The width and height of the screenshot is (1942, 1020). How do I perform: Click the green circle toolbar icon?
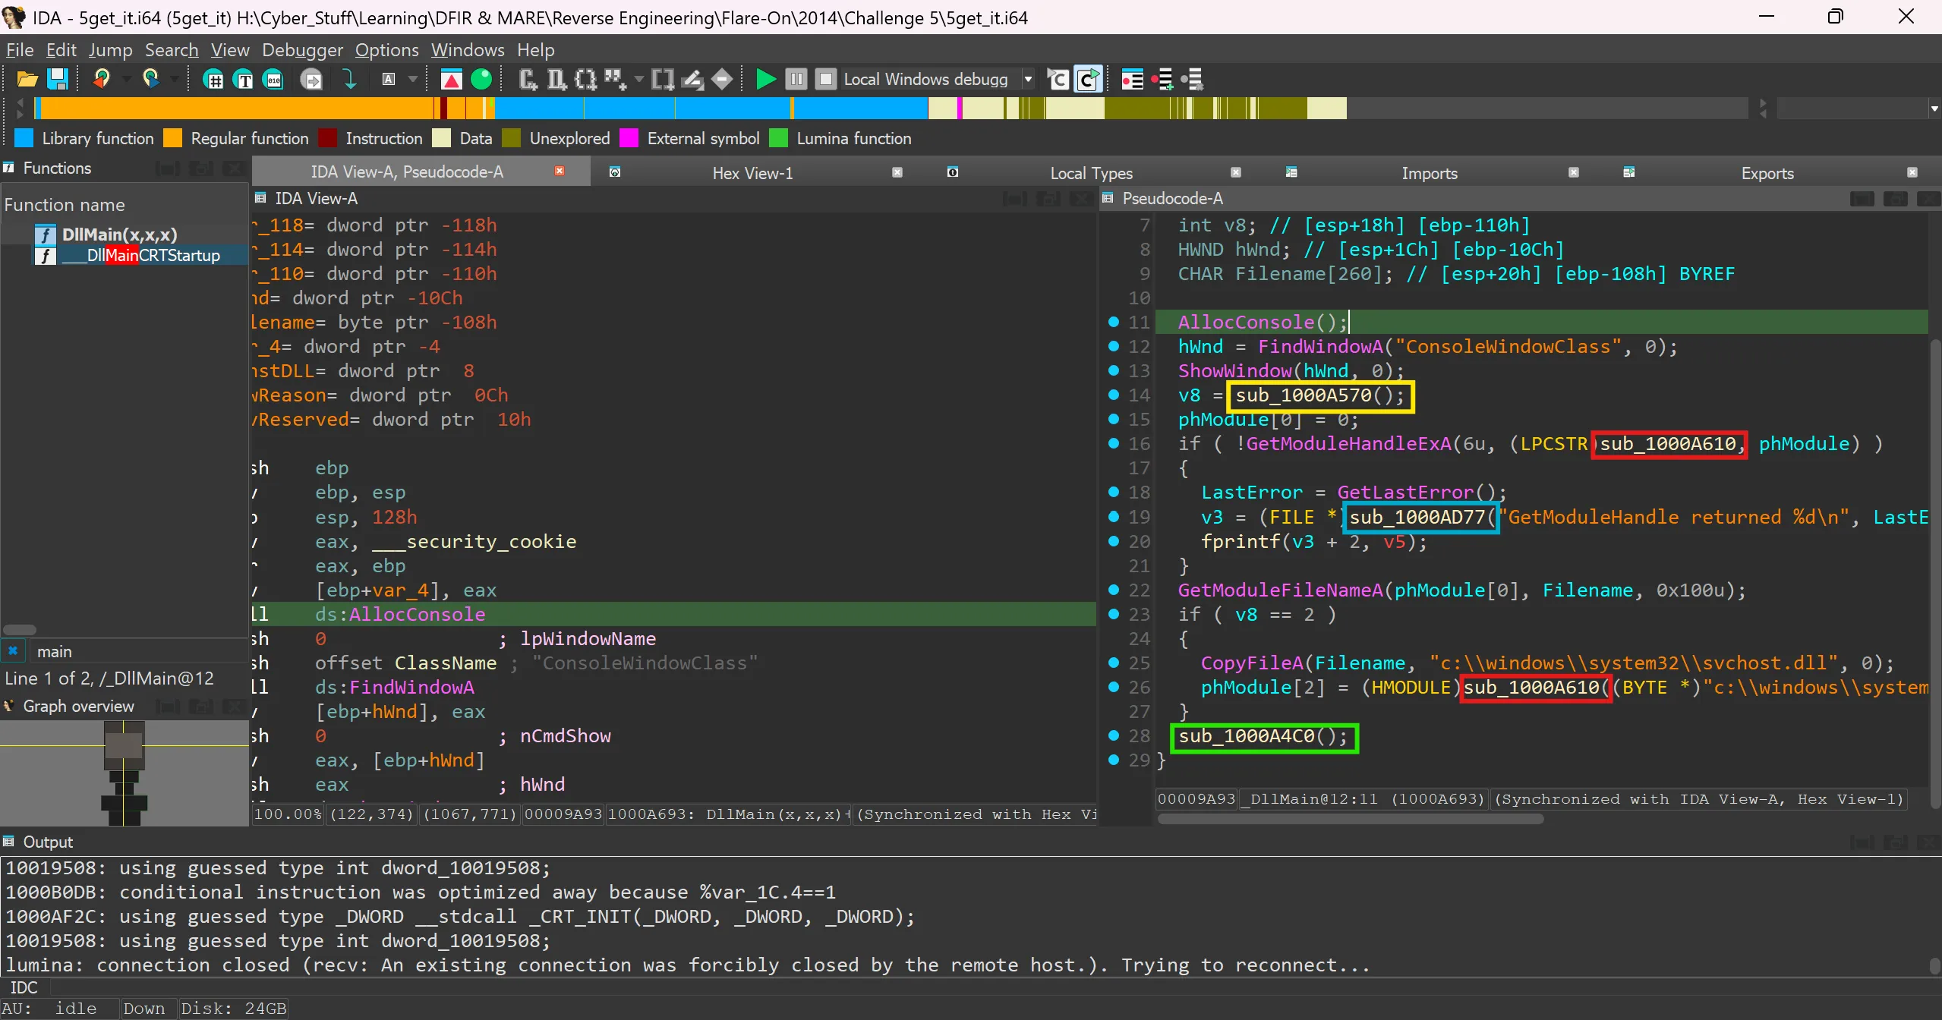click(481, 79)
